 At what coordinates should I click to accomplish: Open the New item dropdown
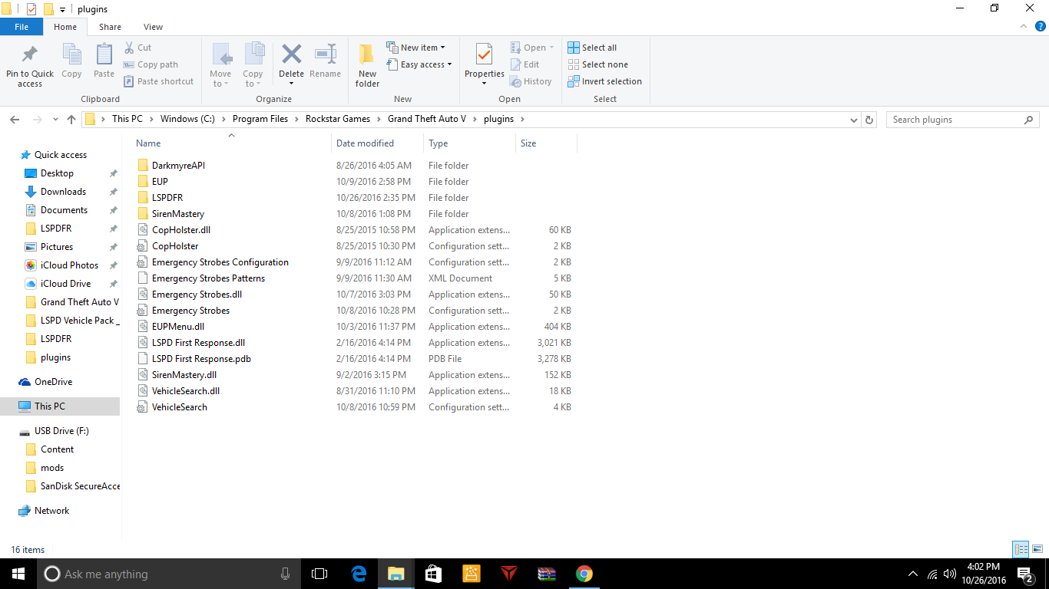(x=415, y=48)
